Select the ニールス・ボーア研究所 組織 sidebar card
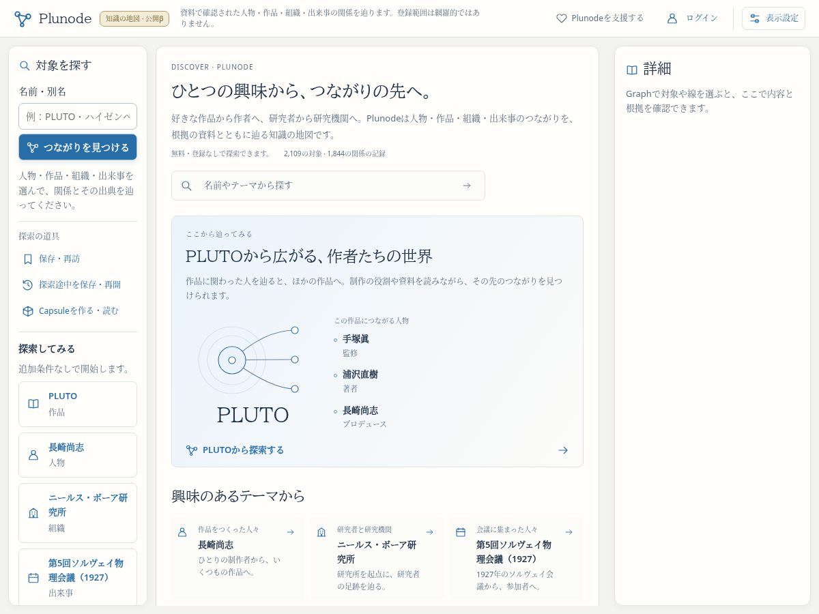 coord(78,513)
